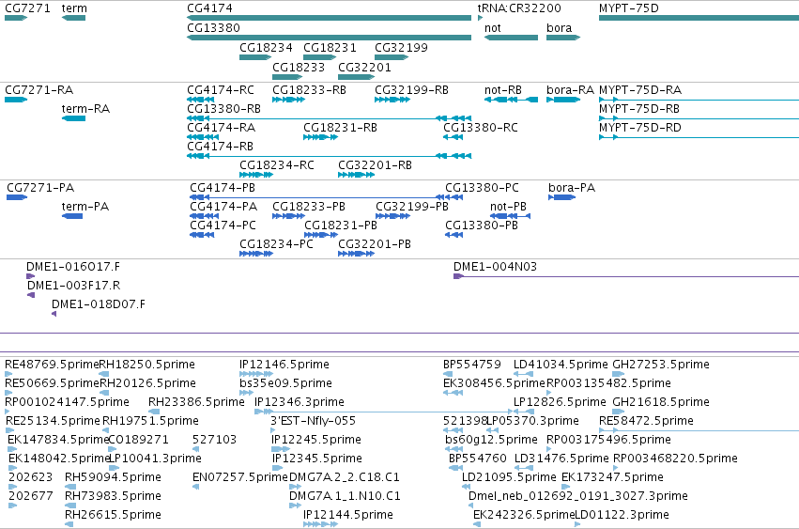The image size is (799, 529).
Task: Click the 'CG32199-PB' protein label
Action: pyautogui.click(x=412, y=207)
